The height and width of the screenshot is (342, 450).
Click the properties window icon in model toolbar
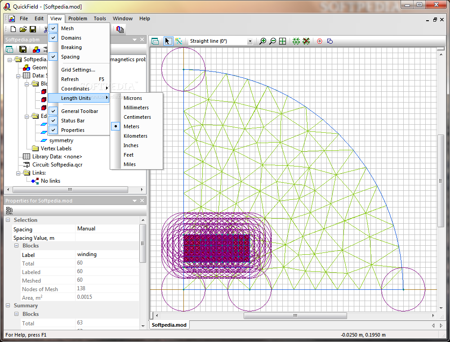pos(155,41)
